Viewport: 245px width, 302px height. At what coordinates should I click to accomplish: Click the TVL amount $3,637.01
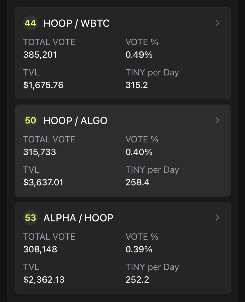pyautogui.click(x=43, y=182)
